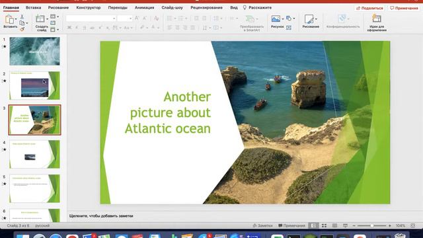Screen dimensions: 423x238
Task: Click the slide Section icon
Action: pos(53,29)
